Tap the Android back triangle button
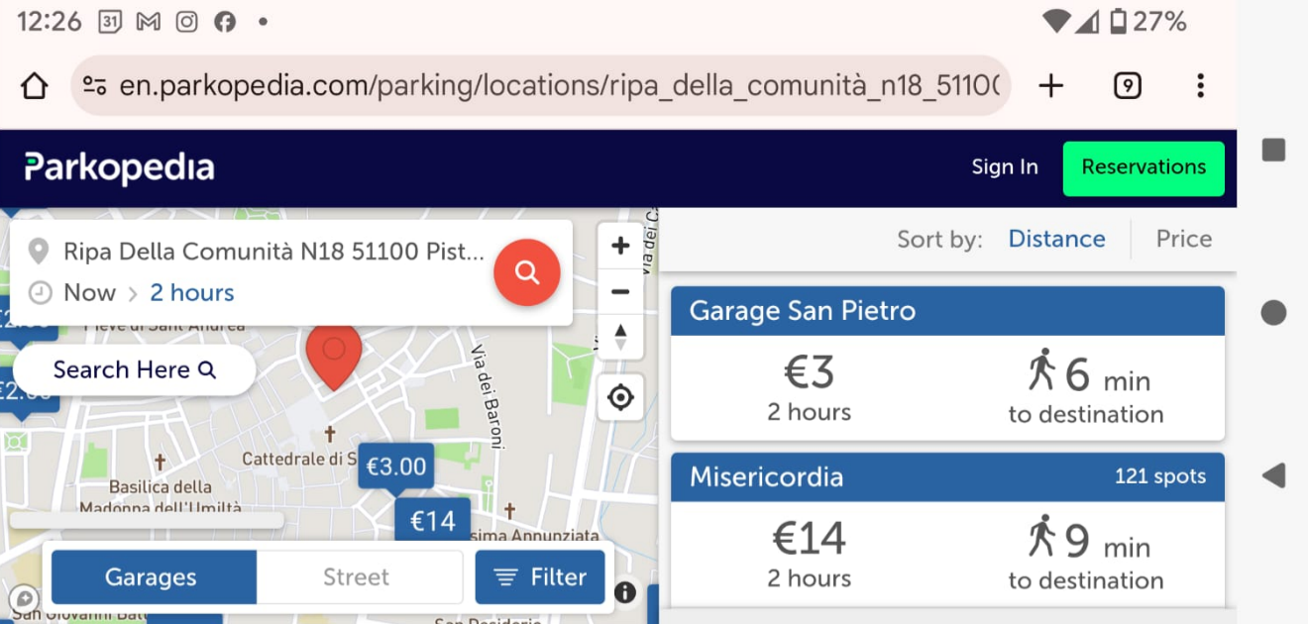1308x624 pixels. (1273, 474)
